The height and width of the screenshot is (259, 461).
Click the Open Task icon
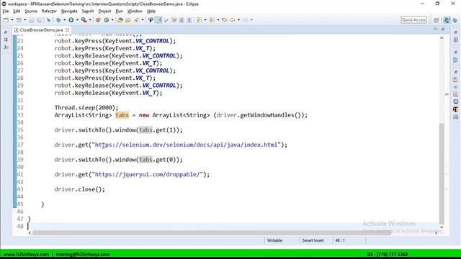click(128, 20)
